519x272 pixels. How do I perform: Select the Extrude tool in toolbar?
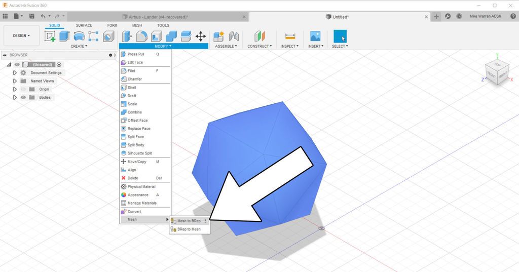(x=64, y=36)
